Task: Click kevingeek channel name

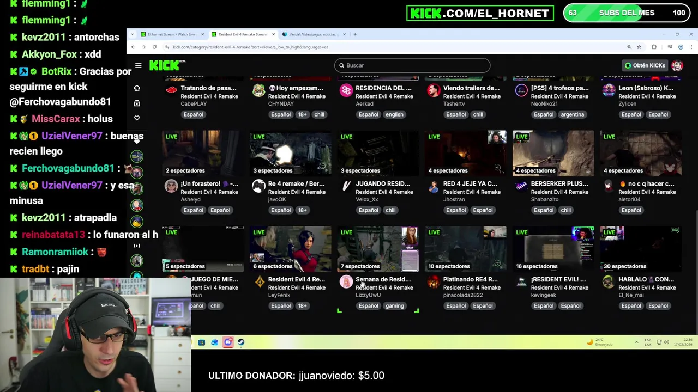Action: tap(544, 295)
